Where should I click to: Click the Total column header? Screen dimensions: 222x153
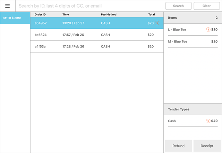[151, 15]
